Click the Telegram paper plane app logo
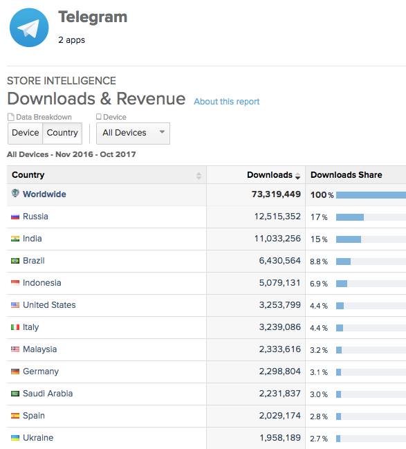 click(x=29, y=28)
